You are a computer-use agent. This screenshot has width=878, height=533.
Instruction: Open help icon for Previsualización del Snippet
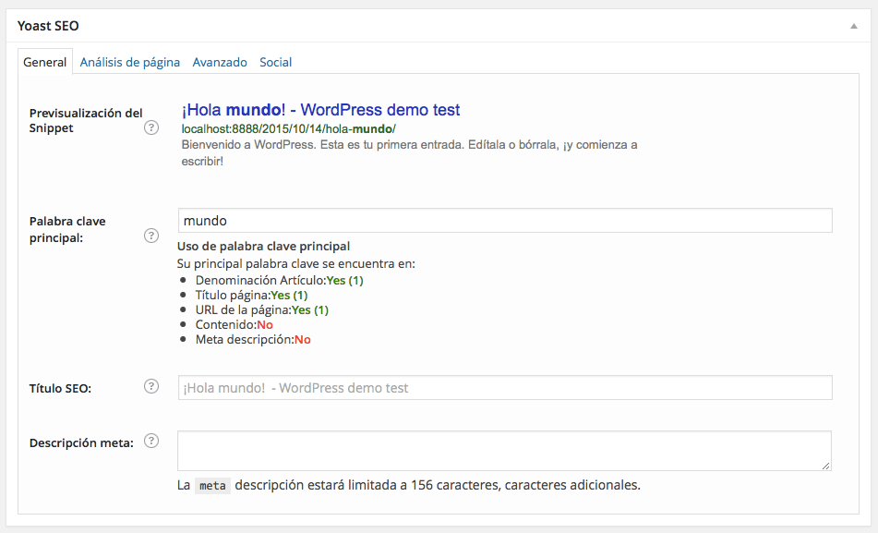[x=151, y=127]
